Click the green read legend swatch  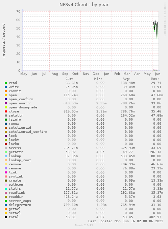point(6,83)
